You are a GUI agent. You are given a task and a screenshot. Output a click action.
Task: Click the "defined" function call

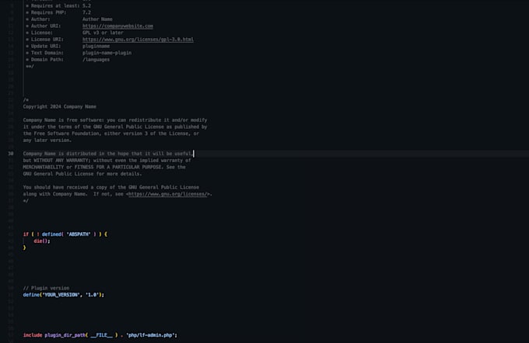[51, 234]
